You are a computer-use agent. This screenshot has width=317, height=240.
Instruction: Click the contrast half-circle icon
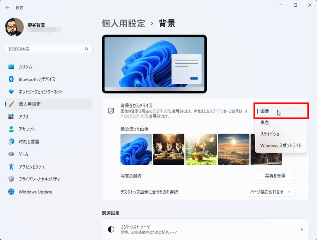tap(111, 229)
